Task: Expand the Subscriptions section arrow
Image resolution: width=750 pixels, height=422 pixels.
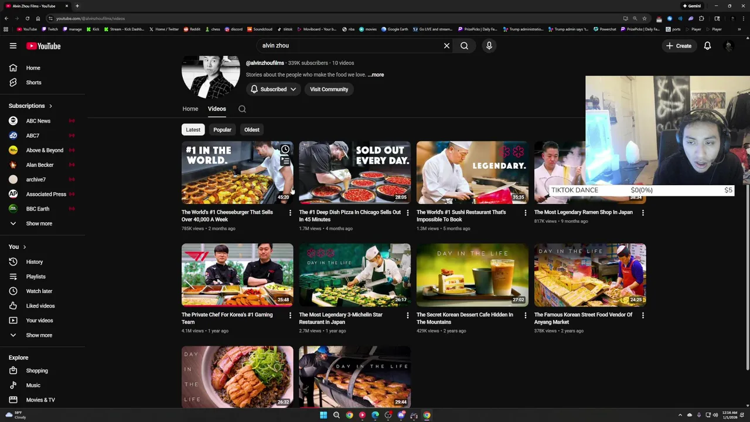Action: pyautogui.click(x=50, y=106)
